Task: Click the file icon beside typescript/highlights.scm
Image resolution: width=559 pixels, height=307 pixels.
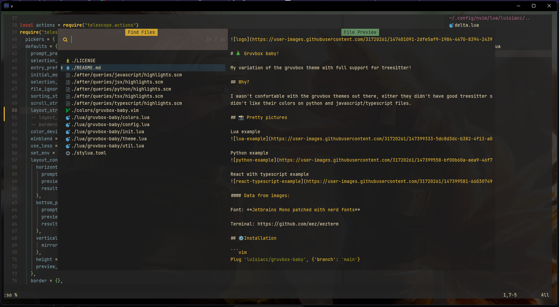Action: click(68, 103)
